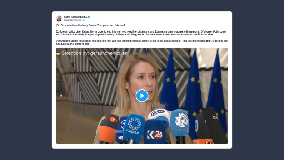284x160 pixels.
Task: Click the orange ZDF microphone
Action: tap(108, 128)
